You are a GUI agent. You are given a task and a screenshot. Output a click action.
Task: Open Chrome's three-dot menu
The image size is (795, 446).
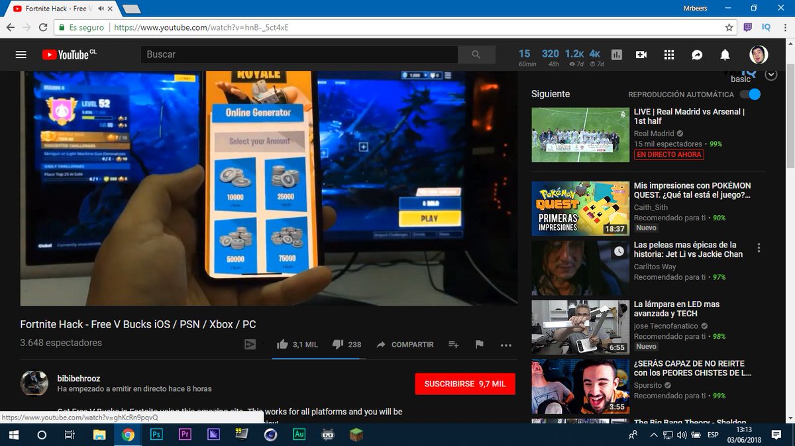pyautogui.click(x=784, y=28)
